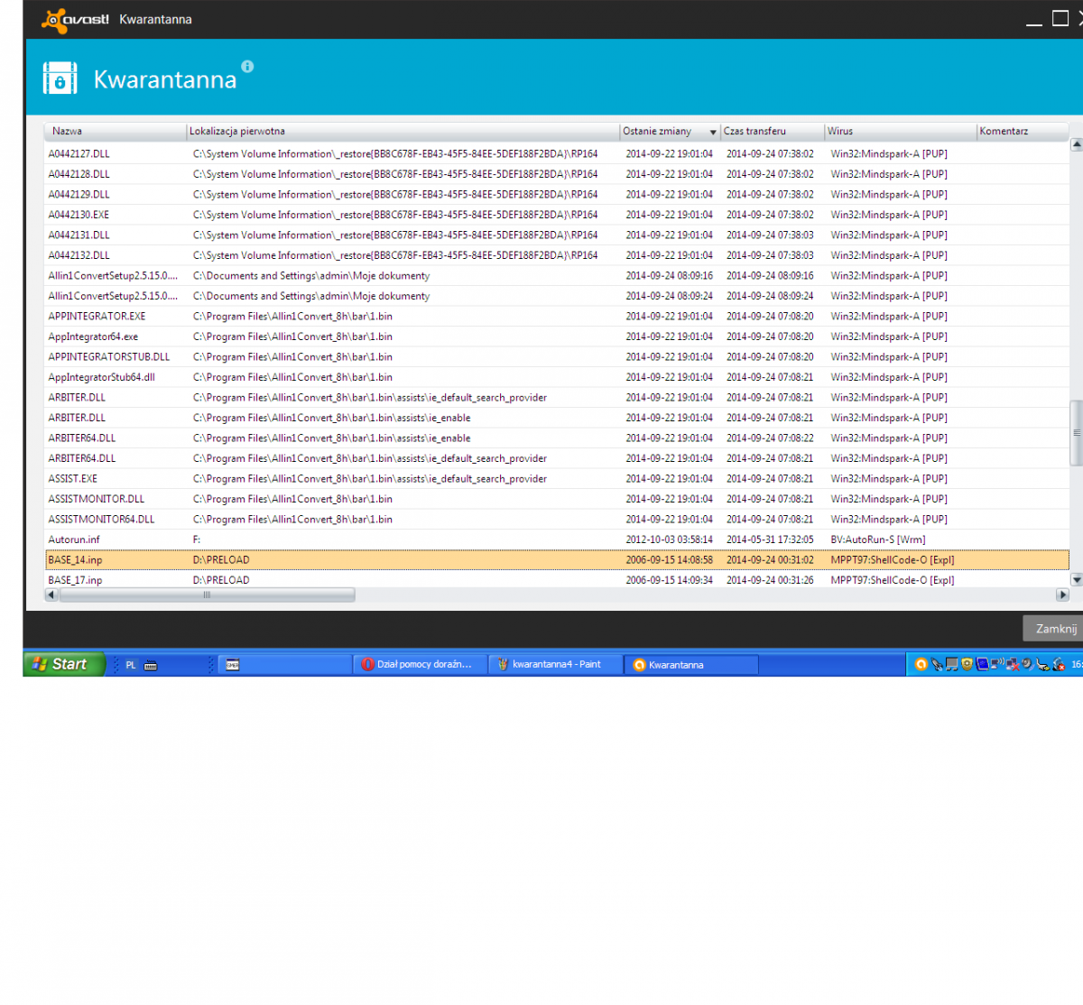Click the avast! logo in title bar
The width and height of the screenshot is (1083, 1005).
pos(76,19)
